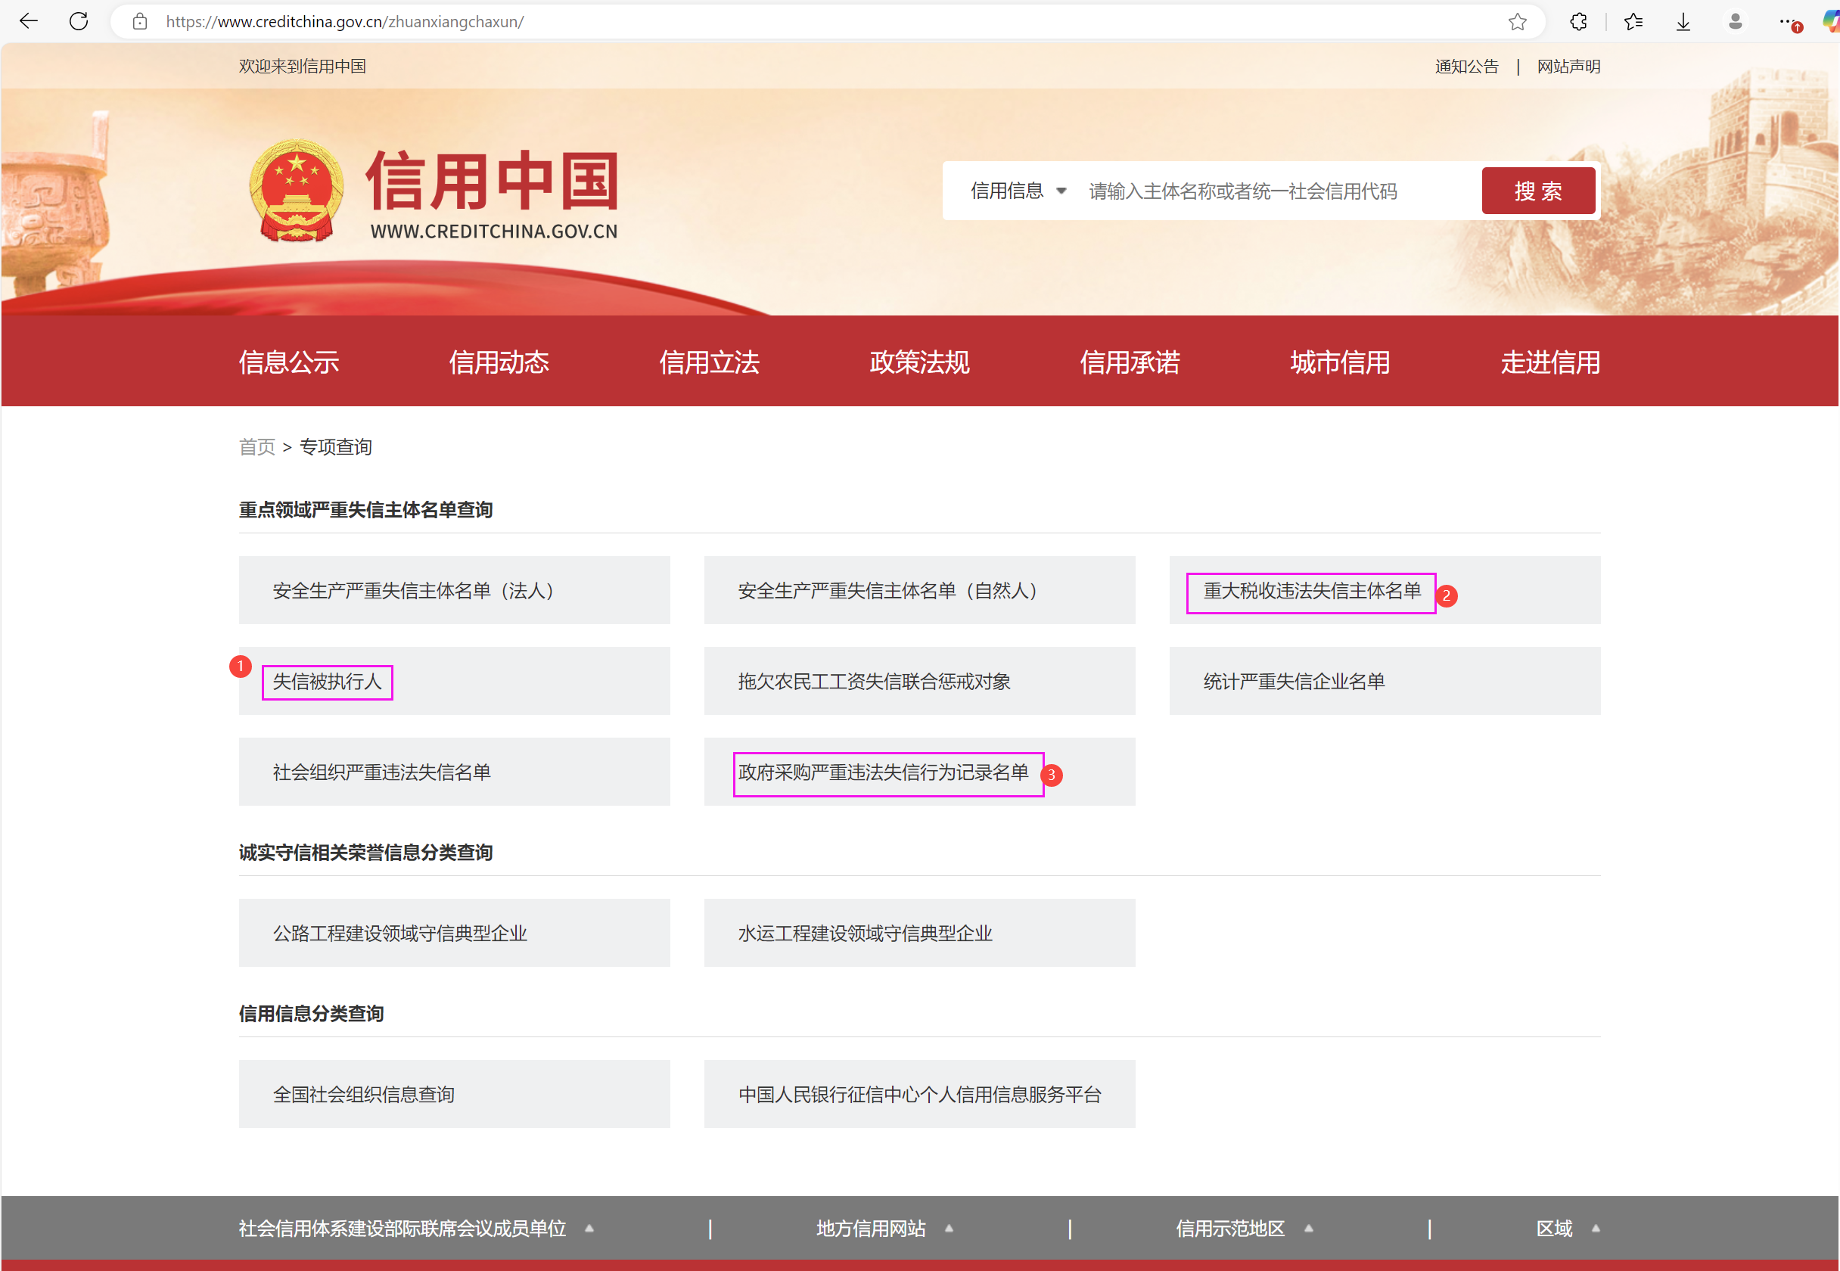
Task: Open the downloads arrow icon
Action: coord(1683,21)
